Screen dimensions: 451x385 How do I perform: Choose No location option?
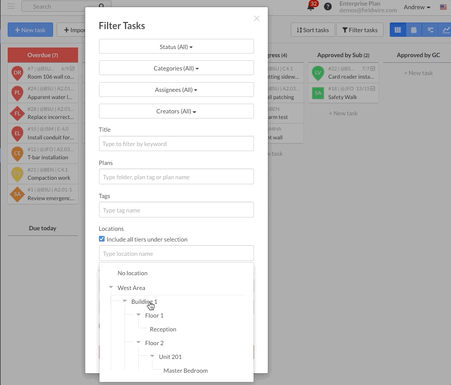click(x=132, y=273)
